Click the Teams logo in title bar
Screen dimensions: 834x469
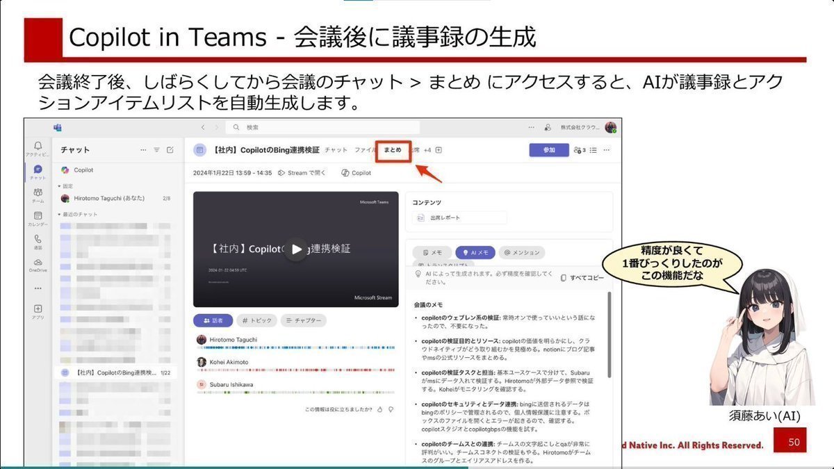[x=58, y=127]
